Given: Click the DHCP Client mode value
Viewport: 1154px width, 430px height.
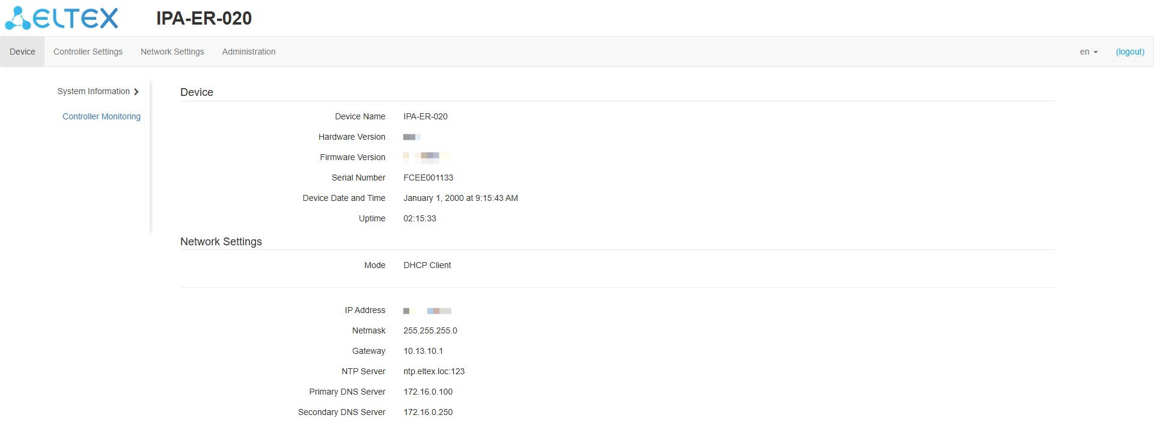Looking at the screenshot, I should click(427, 265).
